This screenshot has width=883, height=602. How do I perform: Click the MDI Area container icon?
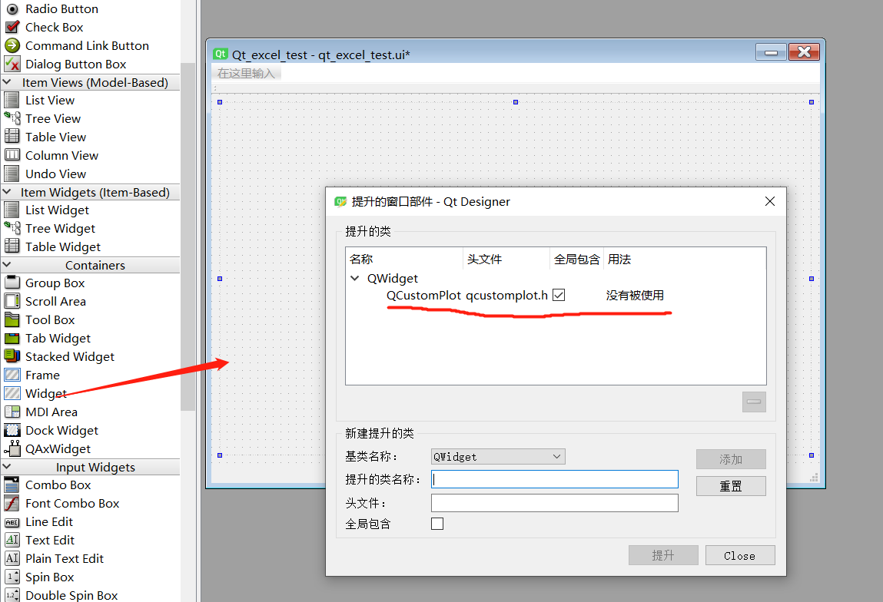pos(12,412)
